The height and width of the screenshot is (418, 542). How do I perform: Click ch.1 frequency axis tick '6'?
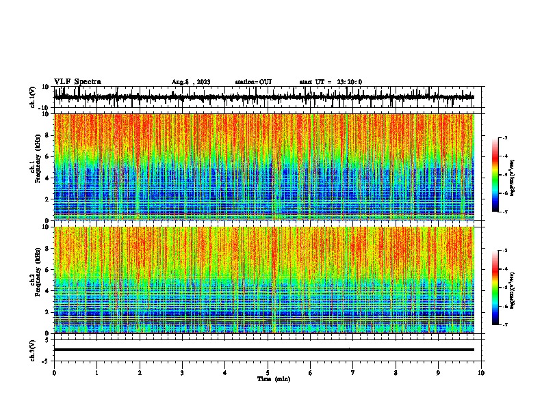47,156
